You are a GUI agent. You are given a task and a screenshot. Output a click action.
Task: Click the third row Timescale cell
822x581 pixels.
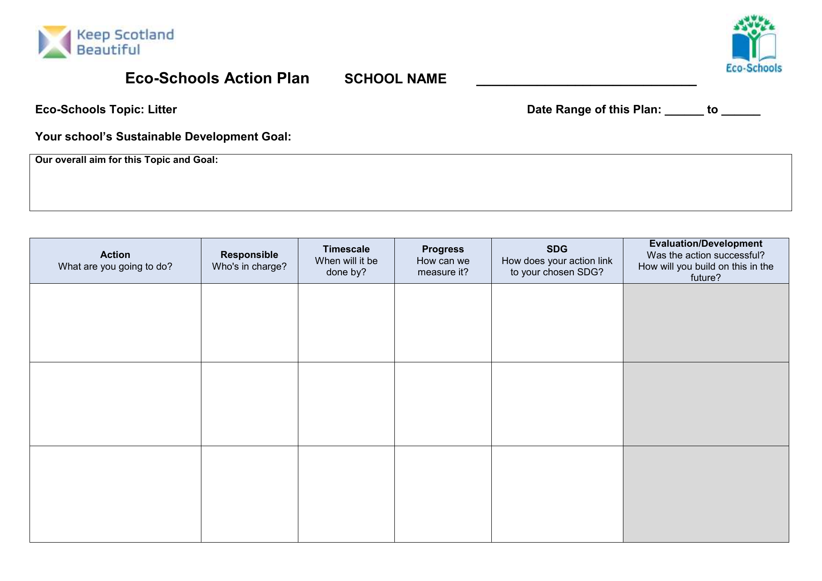(x=346, y=494)
